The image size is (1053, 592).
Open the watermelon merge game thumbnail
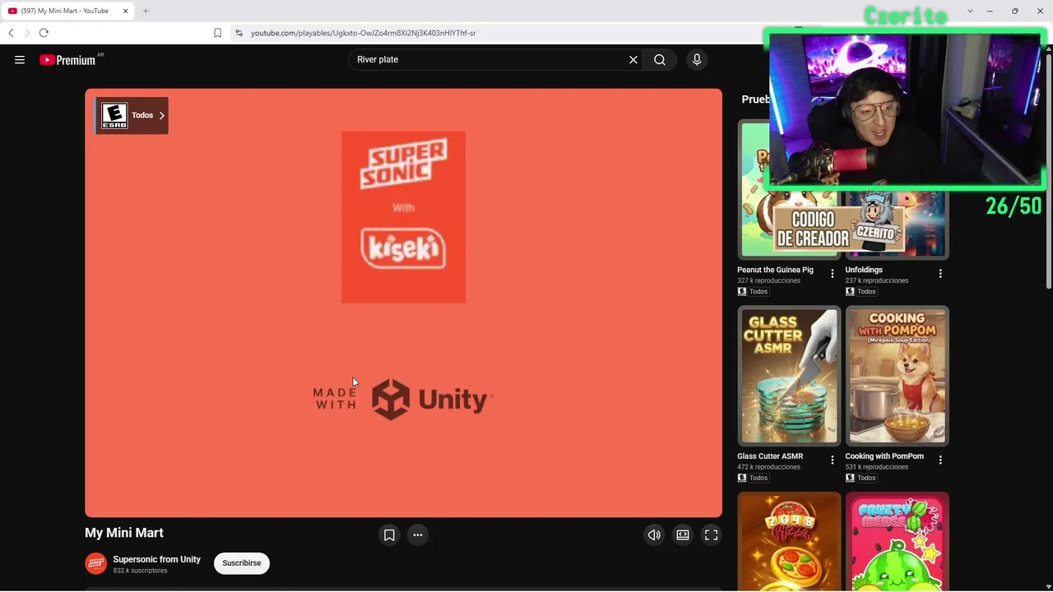897,541
